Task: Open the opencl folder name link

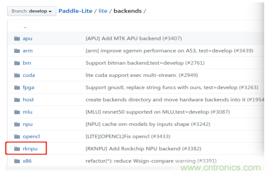Action: (x=31, y=137)
